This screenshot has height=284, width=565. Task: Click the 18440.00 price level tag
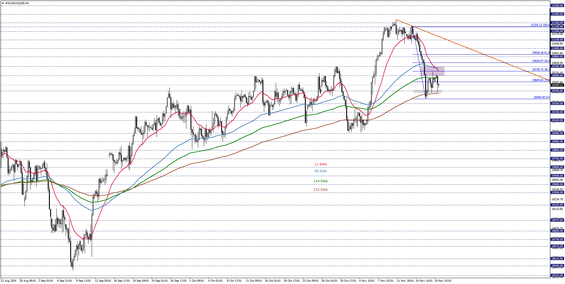click(557, 266)
